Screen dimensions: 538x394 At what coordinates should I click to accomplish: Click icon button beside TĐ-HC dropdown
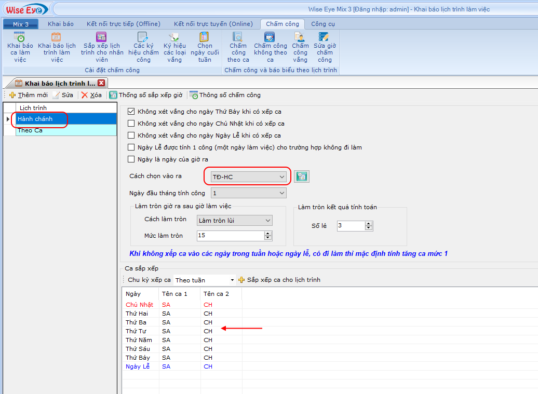pos(301,176)
